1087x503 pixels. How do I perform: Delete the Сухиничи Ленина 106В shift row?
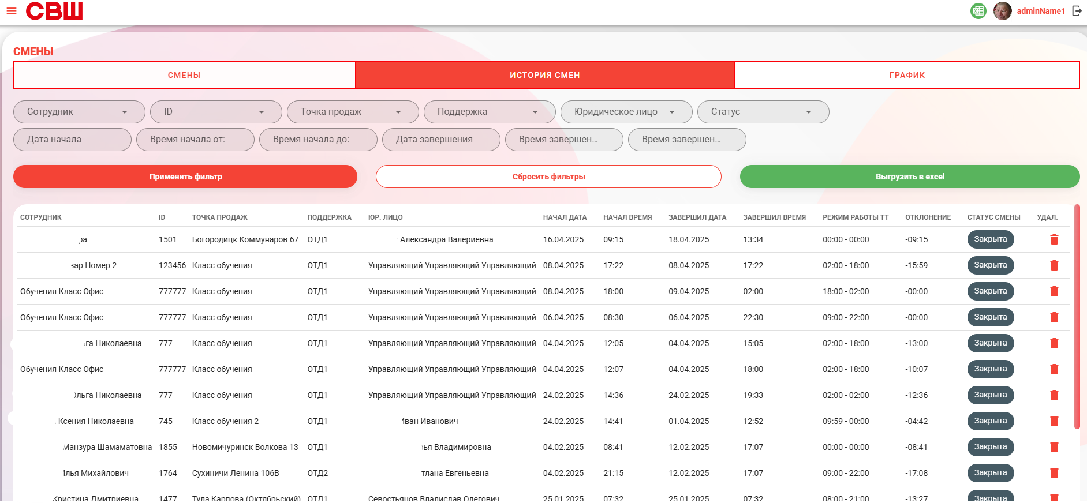pyautogui.click(x=1054, y=473)
